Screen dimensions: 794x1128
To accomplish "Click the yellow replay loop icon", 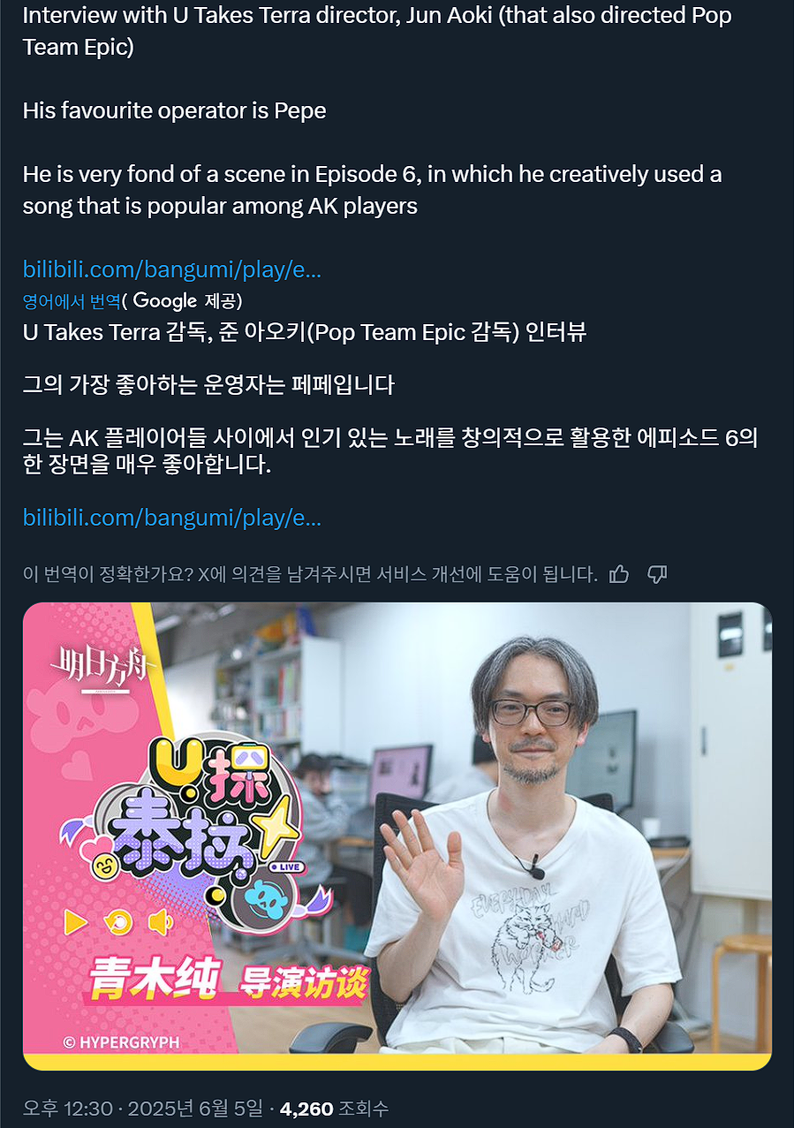I will (118, 923).
